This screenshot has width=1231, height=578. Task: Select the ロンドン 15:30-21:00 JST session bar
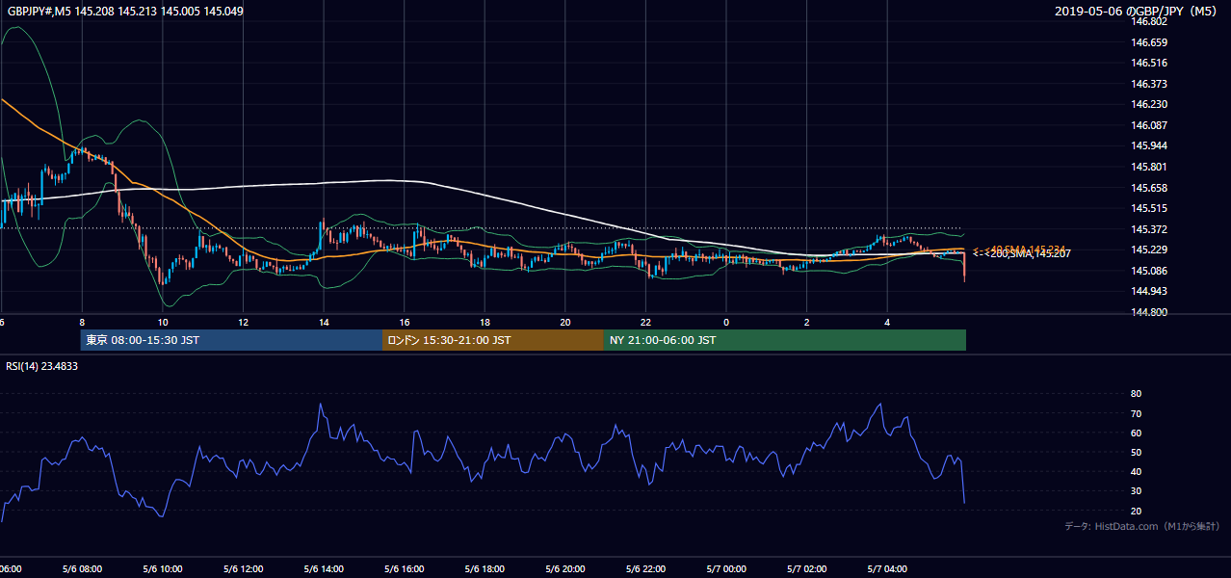493,340
